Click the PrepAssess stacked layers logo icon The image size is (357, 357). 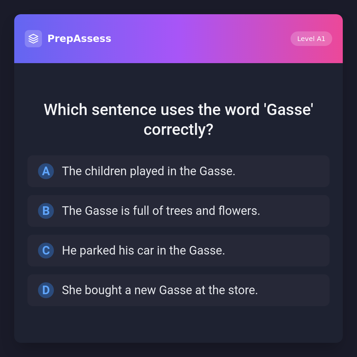pos(33,39)
